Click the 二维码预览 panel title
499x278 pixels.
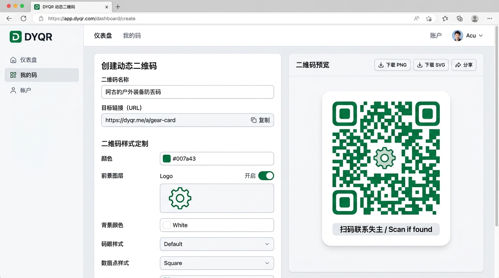coord(313,65)
